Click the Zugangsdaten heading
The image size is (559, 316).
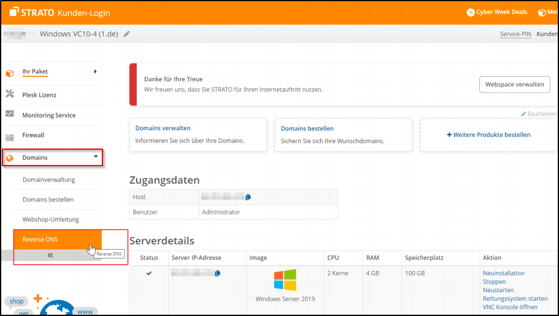pos(165,180)
